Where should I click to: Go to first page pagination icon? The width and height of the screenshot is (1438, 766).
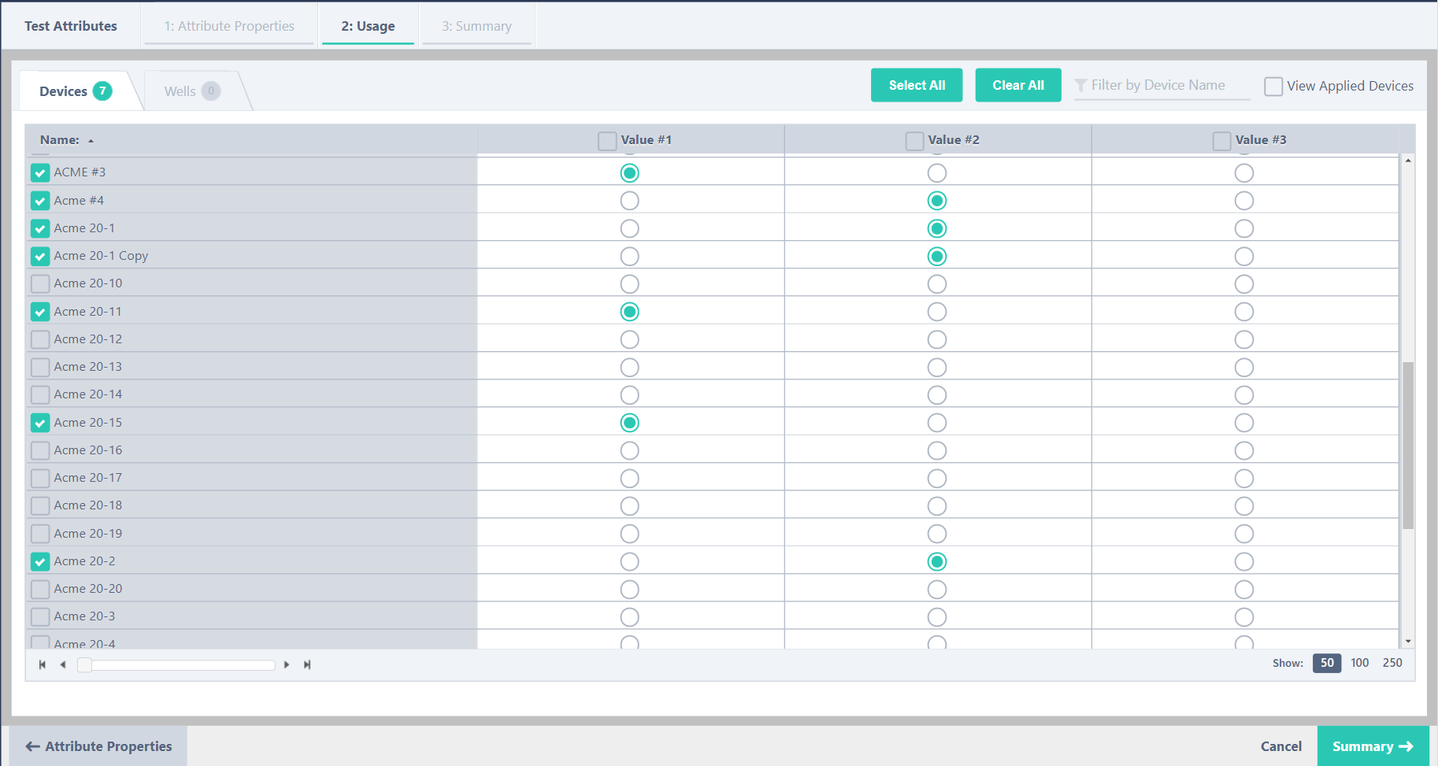point(43,664)
